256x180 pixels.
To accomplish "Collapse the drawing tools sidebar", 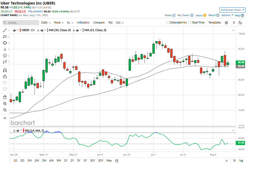I will 5,118.
